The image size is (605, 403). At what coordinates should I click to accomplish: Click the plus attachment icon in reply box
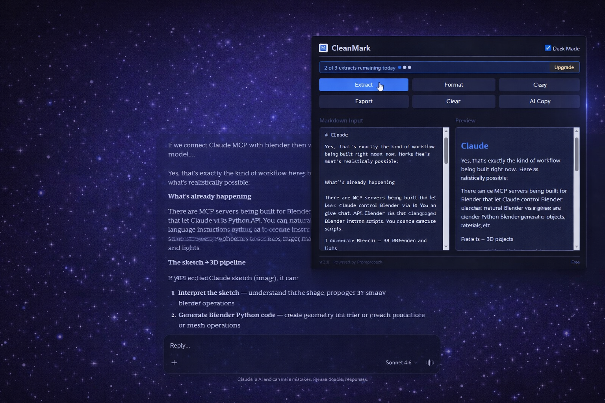pos(174,362)
